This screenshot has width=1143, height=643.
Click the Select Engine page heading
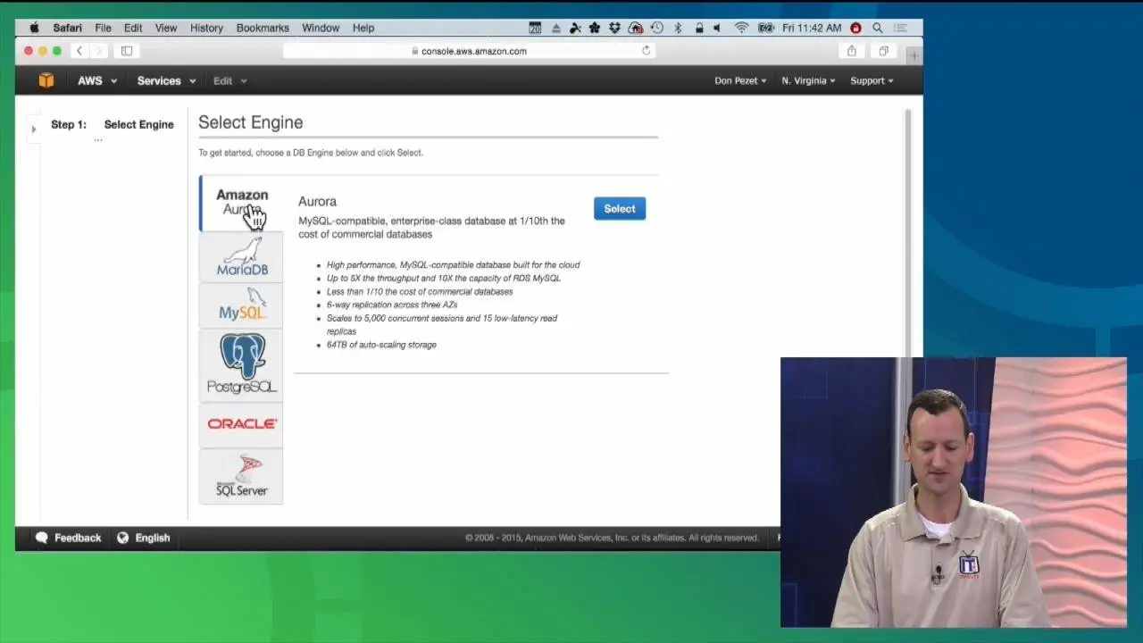(x=250, y=122)
